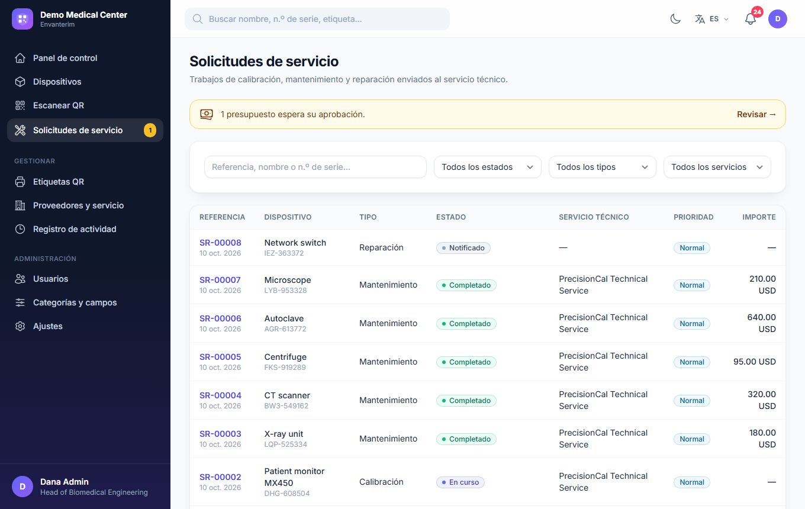Screen dimensions: 805x509
Task: Click the Registro de actividad clock icon
Action: pyautogui.click(x=20, y=229)
